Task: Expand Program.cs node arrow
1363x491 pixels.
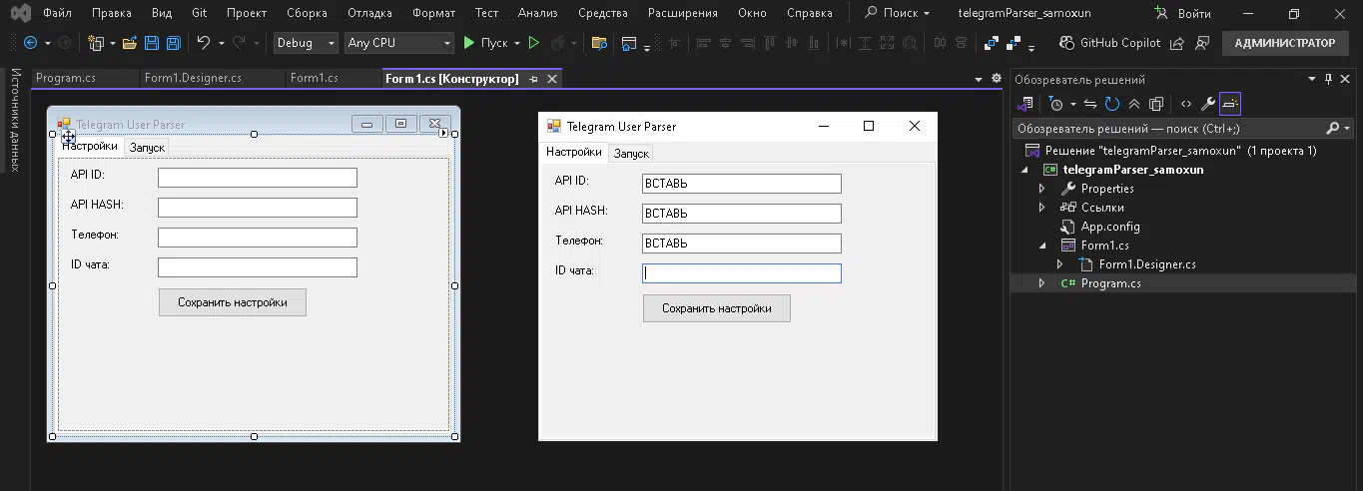Action: tap(1041, 283)
